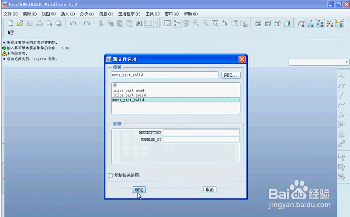Click the MODELED_BY input field
The image size is (350, 217).
[201, 140]
